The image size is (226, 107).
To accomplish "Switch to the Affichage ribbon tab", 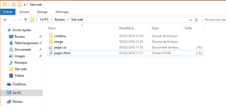I will 62,12.
